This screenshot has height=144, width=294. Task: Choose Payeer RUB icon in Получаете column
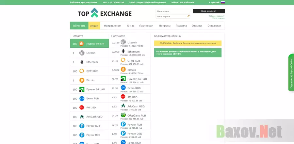coord(123,124)
